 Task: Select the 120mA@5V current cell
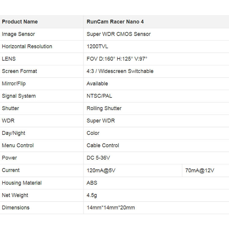101,170
